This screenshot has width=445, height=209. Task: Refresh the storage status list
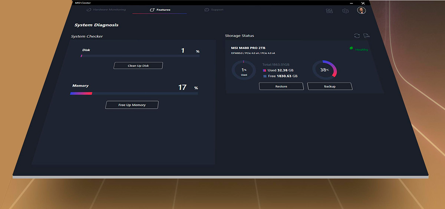coord(357,36)
